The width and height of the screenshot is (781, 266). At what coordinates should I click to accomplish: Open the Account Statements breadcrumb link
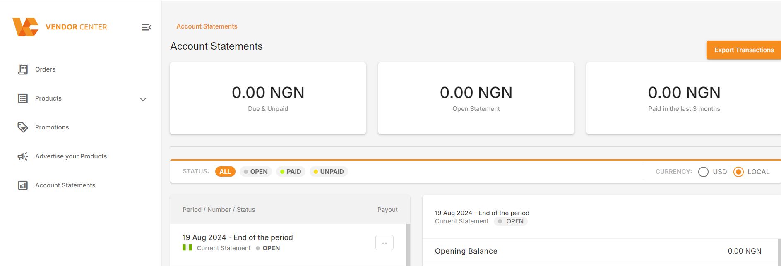[207, 26]
